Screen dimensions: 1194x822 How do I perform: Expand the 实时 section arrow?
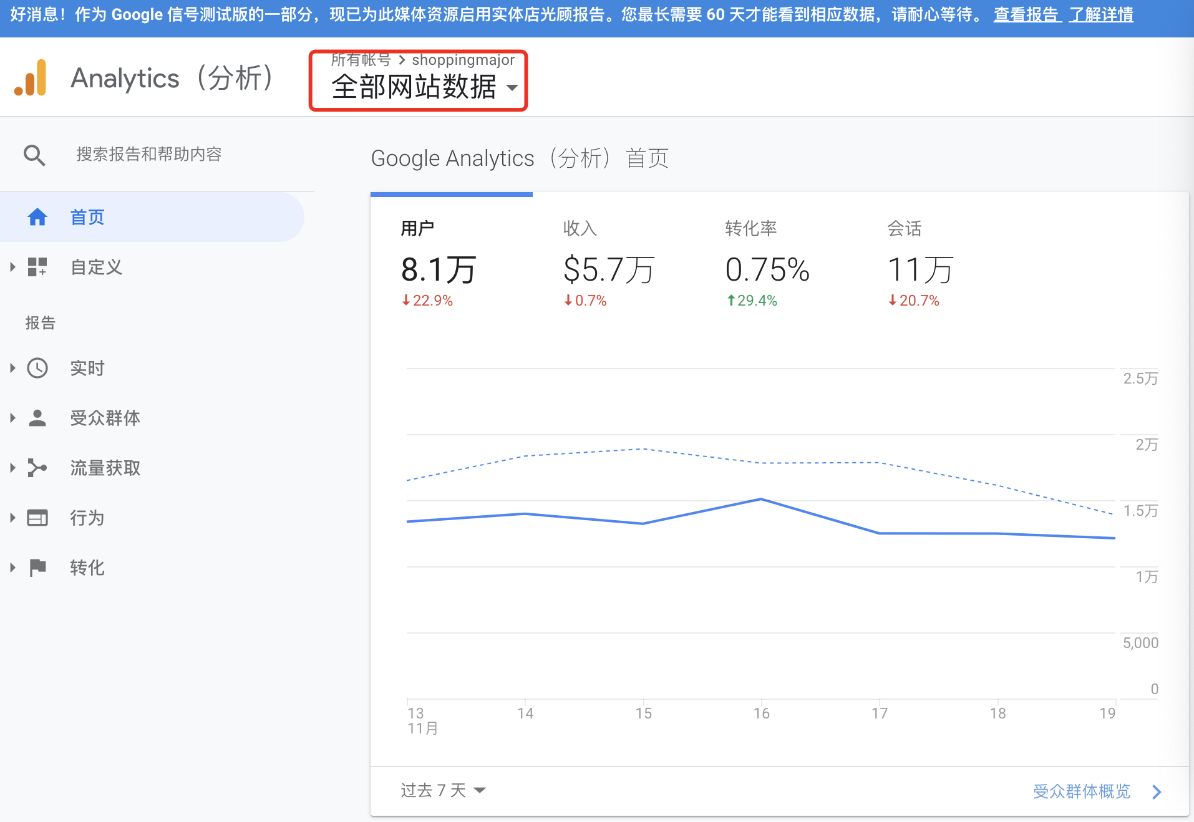[x=12, y=368]
